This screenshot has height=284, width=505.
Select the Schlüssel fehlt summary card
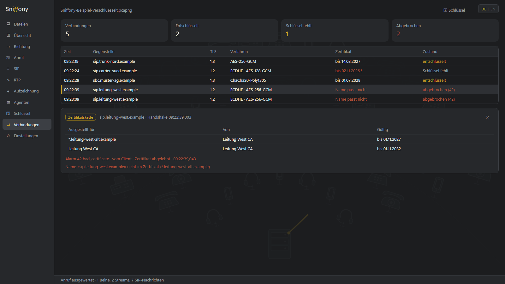pyautogui.click(x=335, y=30)
